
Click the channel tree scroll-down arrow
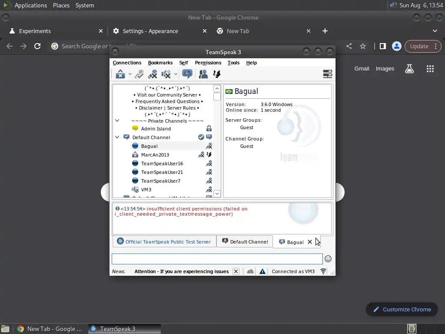click(217, 194)
